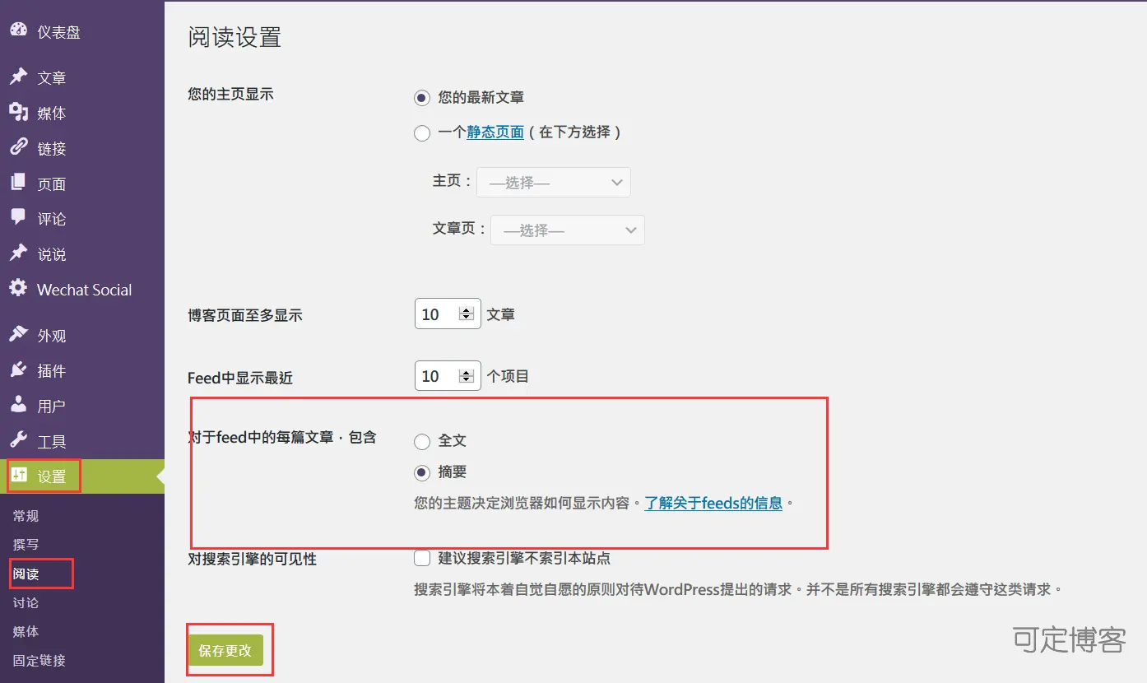Open the 主页 selection dropdown
Image resolution: width=1147 pixels, height=683 pixels.
tap(554, 182)
